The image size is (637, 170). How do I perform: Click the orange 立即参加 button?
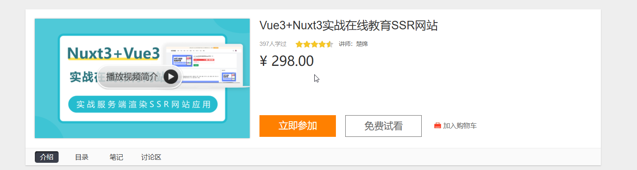coord(298,126)
